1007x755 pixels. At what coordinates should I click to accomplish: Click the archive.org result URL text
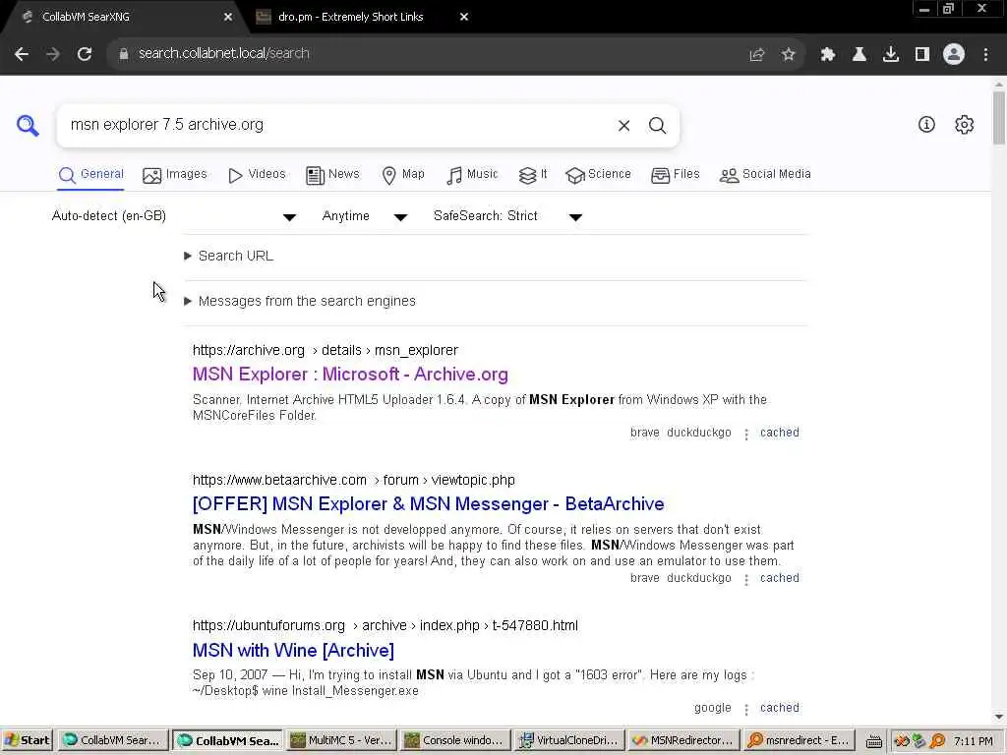click(326, 351)
